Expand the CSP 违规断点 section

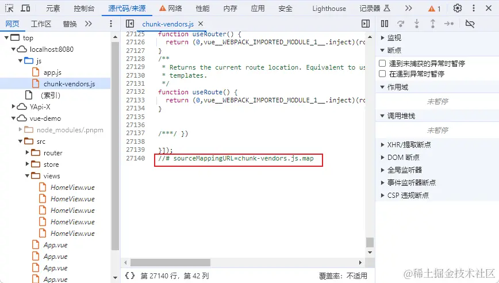pyautogui.click(x=382, y=195)
